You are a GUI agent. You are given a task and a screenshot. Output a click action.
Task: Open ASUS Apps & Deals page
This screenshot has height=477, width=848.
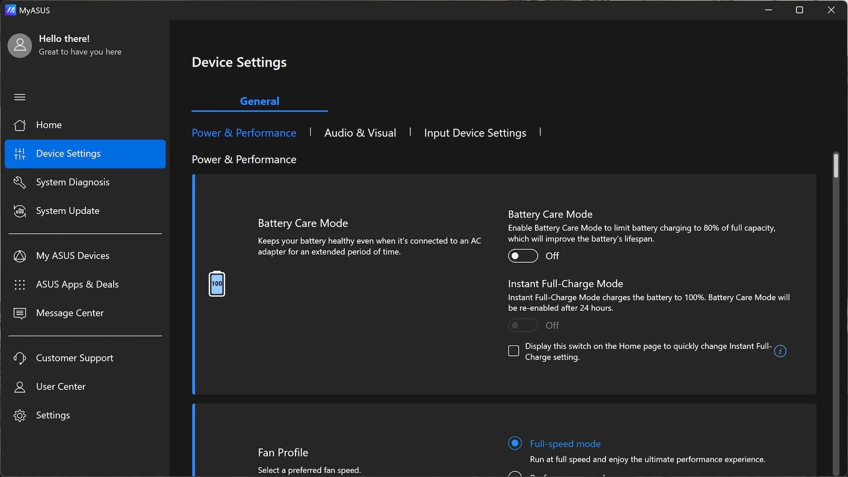pos(85,285)
